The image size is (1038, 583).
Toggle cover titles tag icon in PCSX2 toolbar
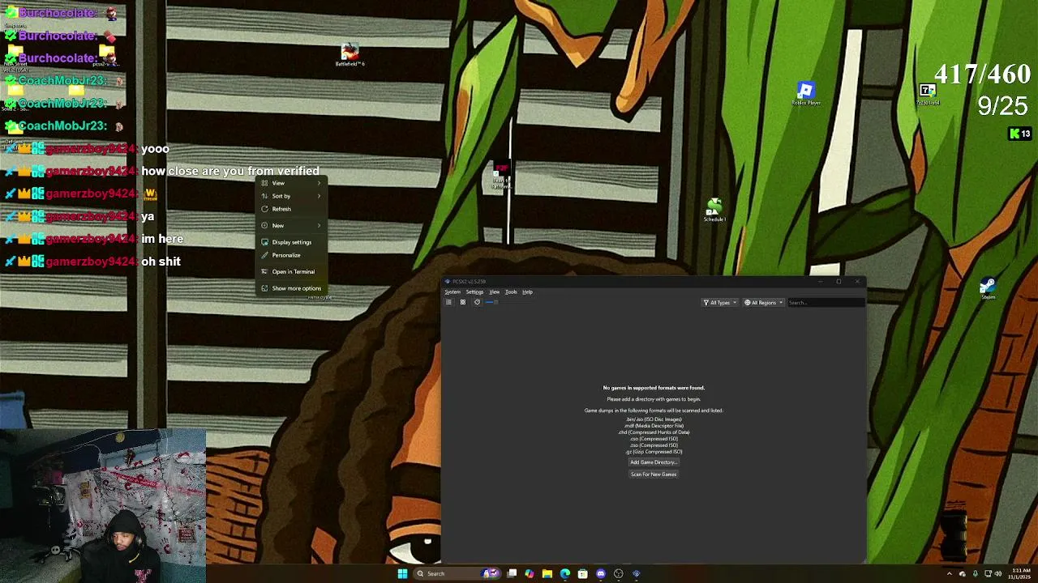click(477, 302)
